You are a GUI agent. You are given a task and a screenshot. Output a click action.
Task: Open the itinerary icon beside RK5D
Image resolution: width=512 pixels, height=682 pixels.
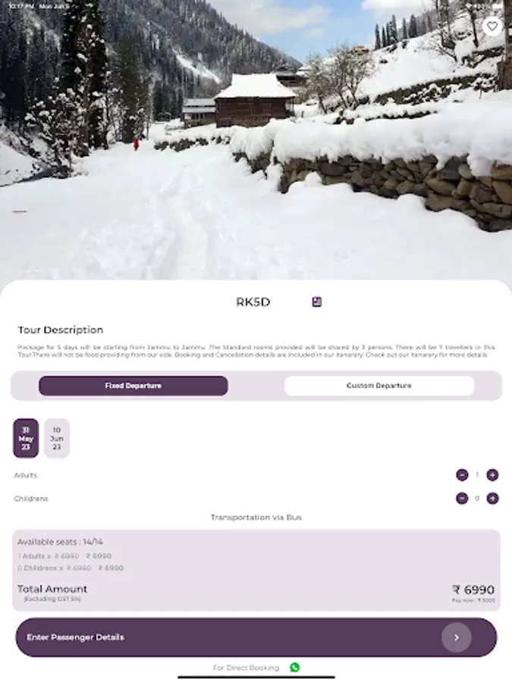coord(317,302)
